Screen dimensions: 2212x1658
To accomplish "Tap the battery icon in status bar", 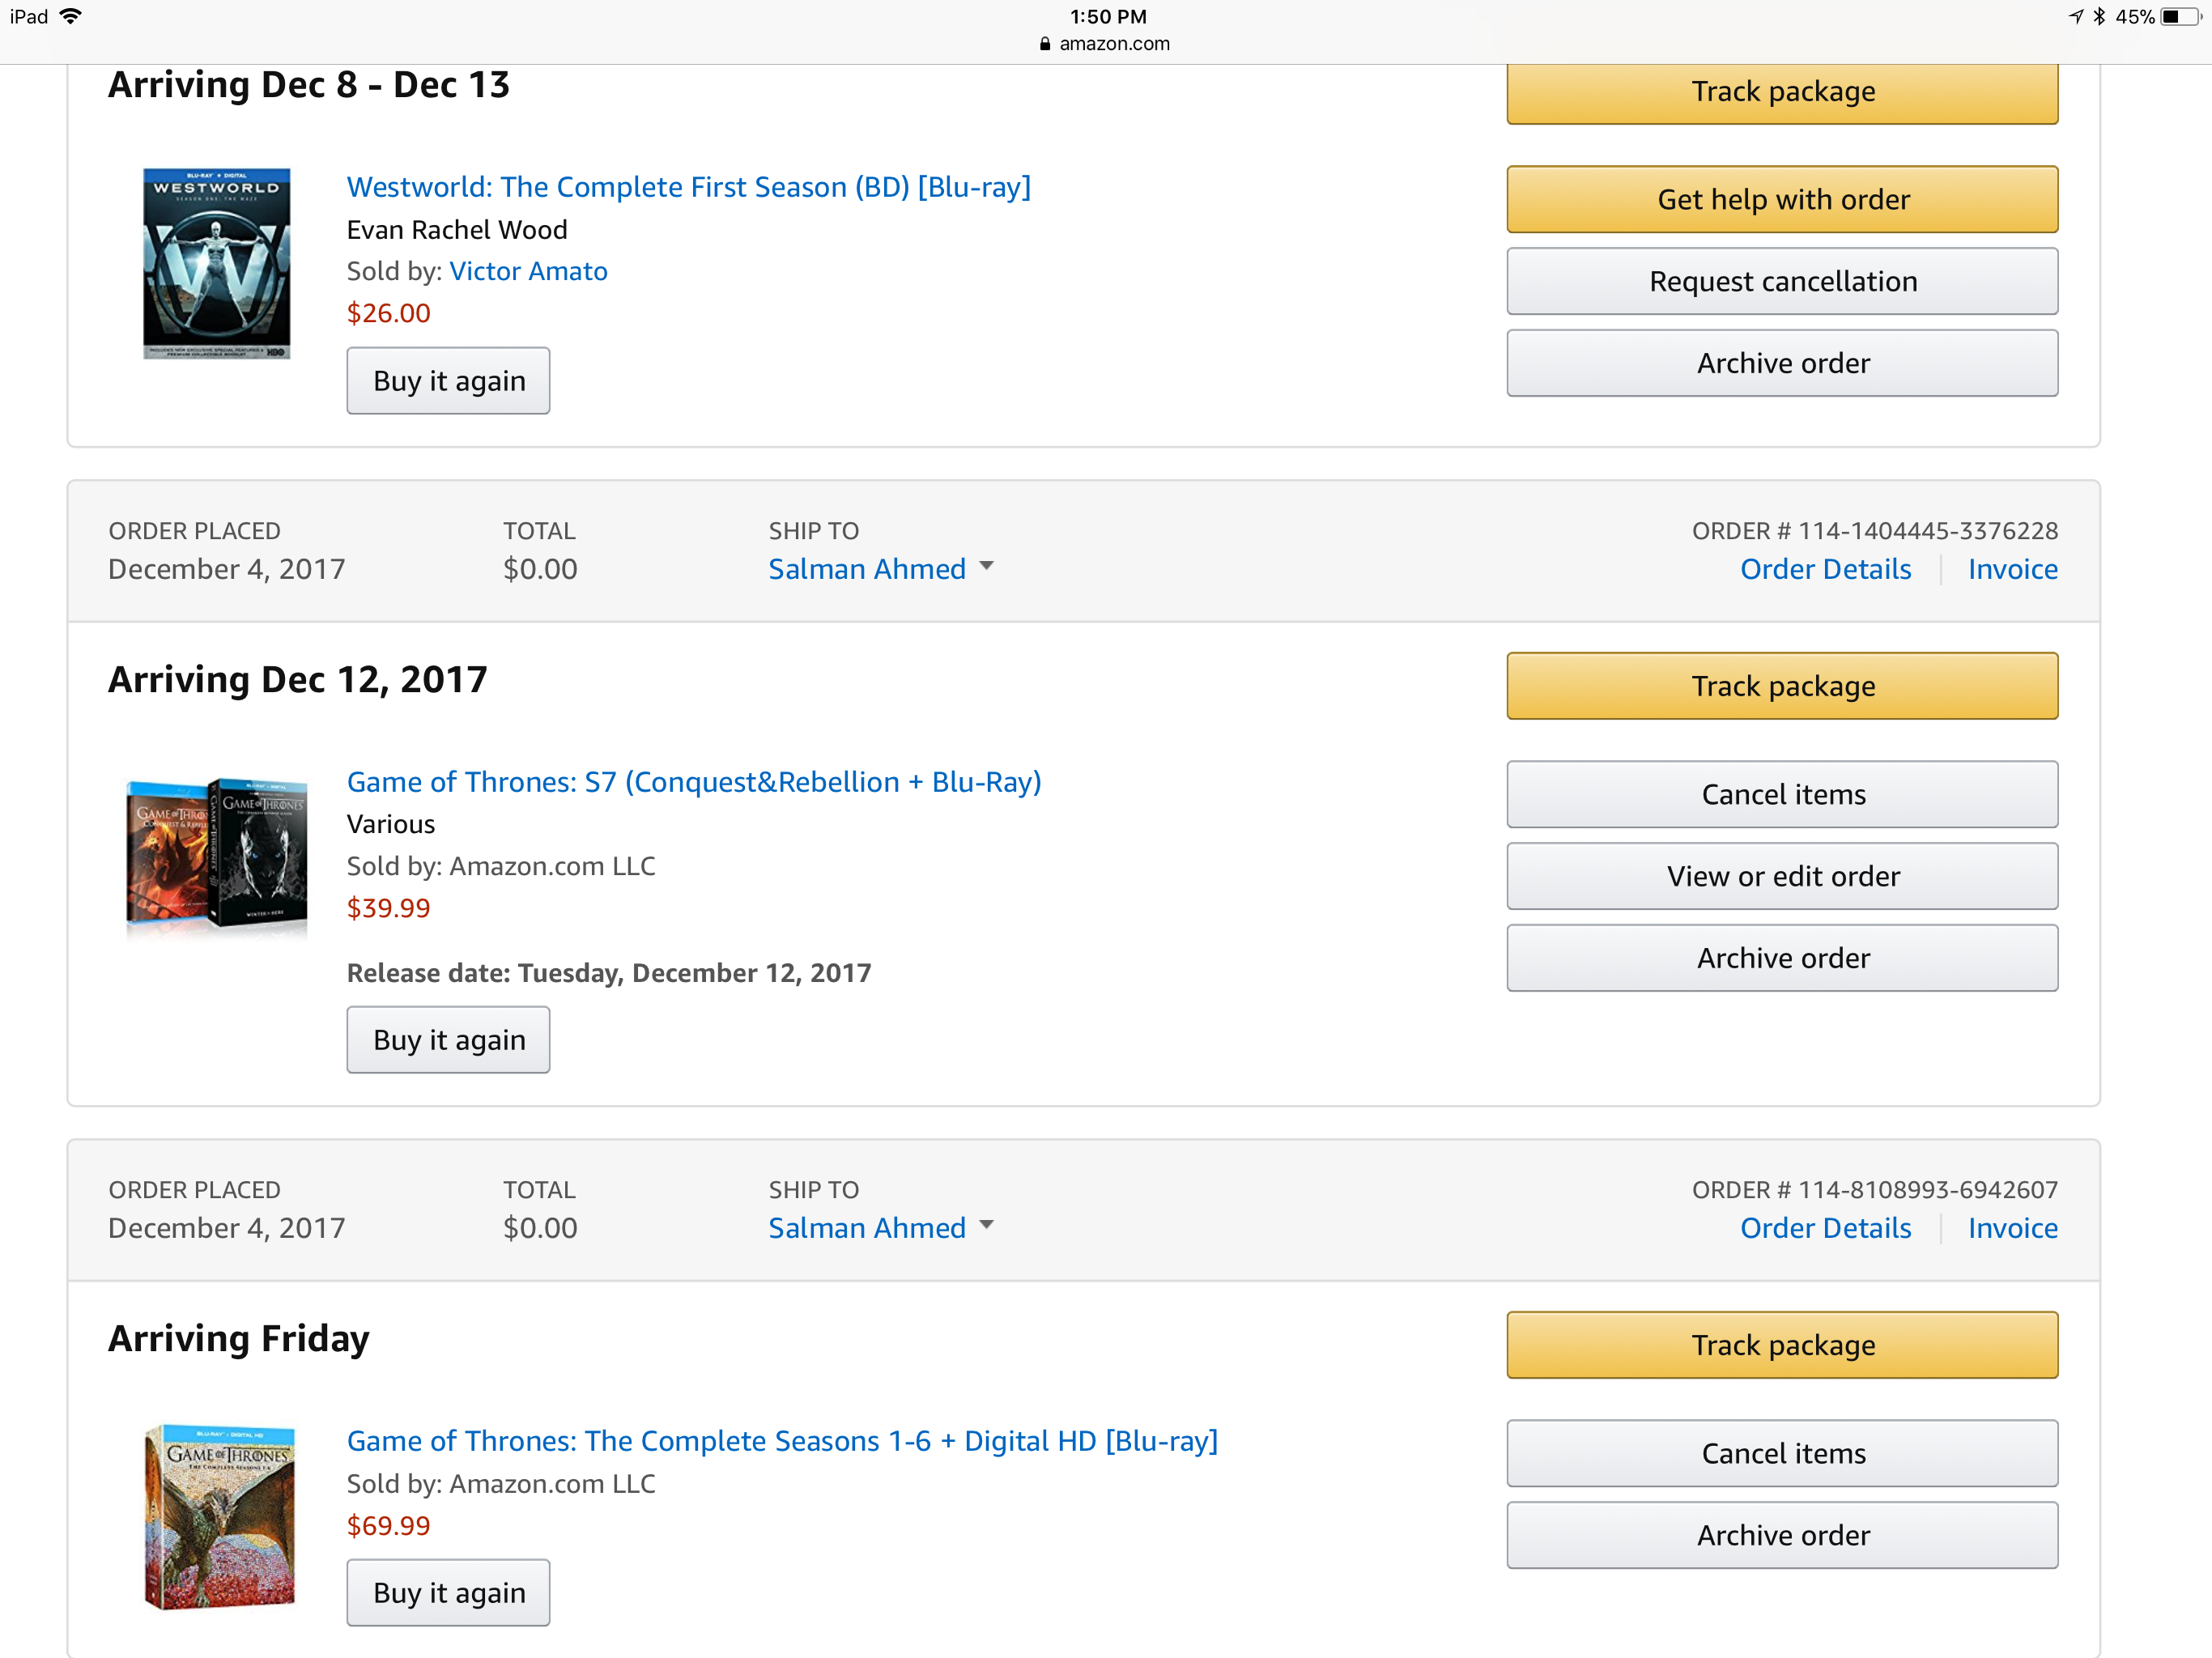I will tap(2179, 17).
